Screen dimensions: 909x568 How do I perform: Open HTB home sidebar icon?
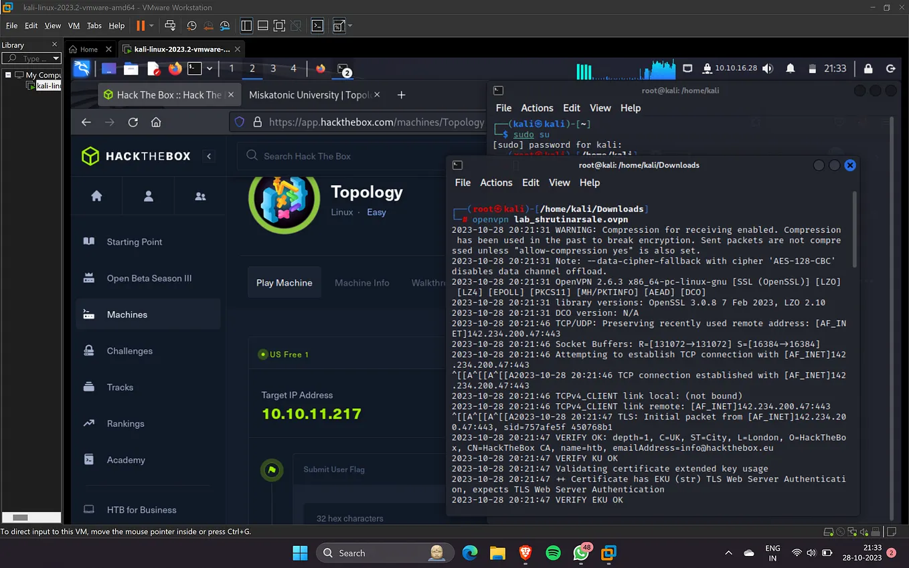[96, 196]
